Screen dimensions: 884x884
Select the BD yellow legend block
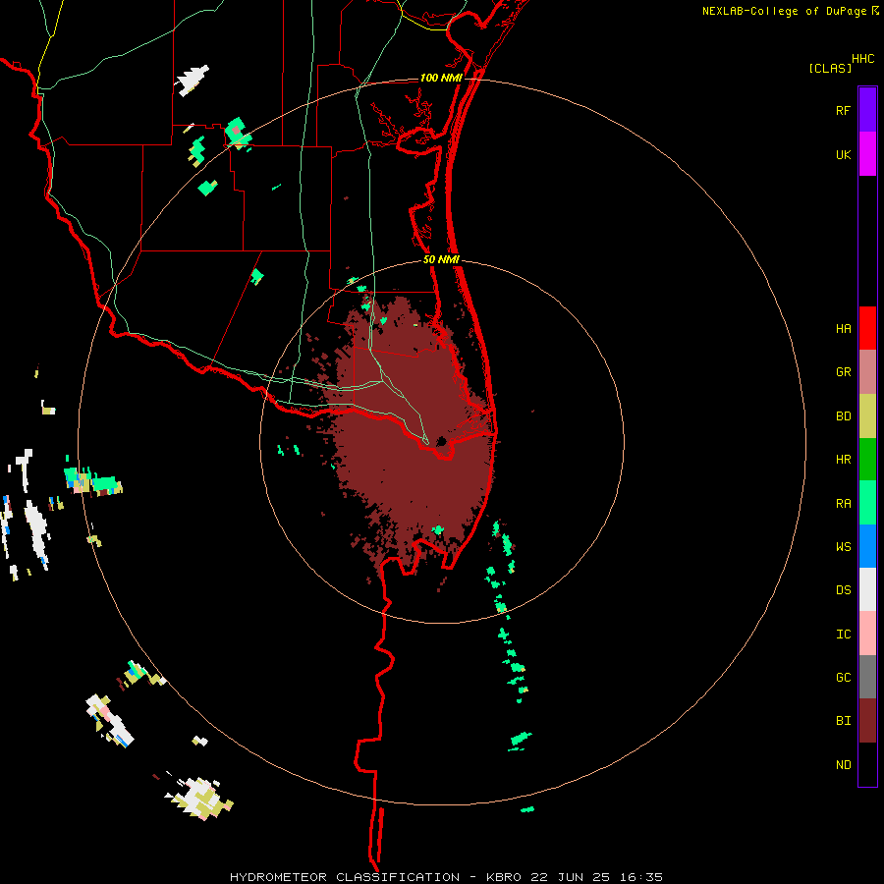(x=867, y=416)
